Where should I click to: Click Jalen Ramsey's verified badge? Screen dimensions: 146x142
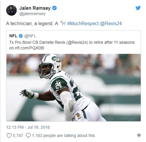pyautogui.click(x=54, y=8)
